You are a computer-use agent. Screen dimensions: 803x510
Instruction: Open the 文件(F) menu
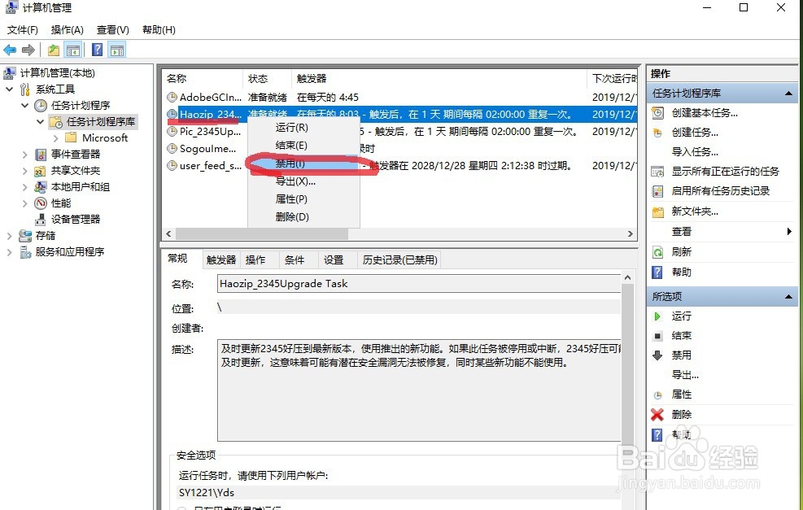pyautogui.click(x=23, y=30)
